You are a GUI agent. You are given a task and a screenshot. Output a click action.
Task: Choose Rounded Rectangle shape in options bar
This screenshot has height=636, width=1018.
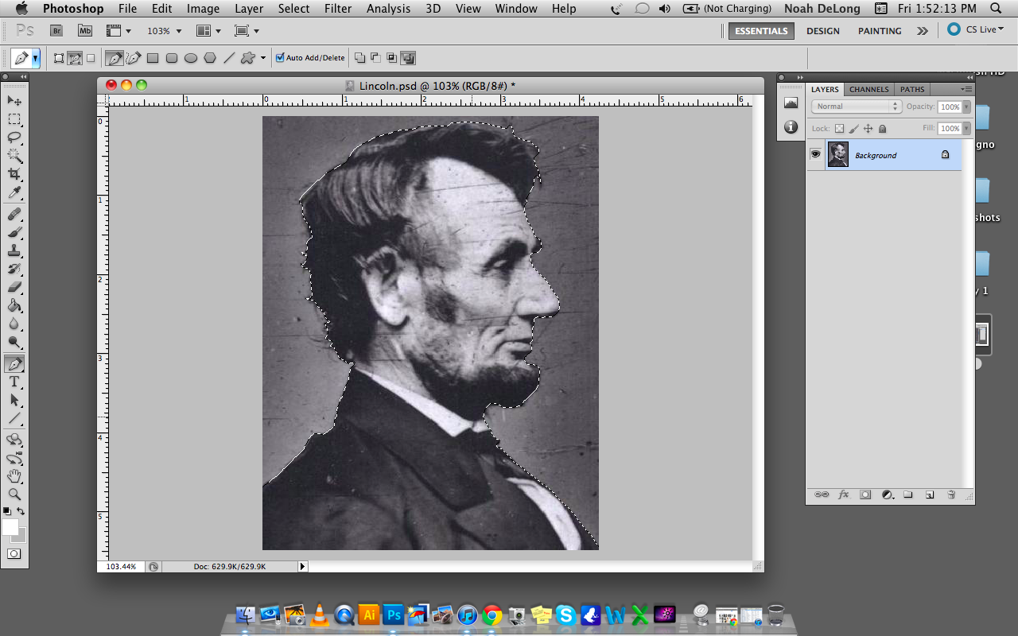pos(172,58)
